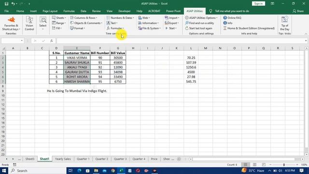Open the Online FAQ link

(232, 18)
